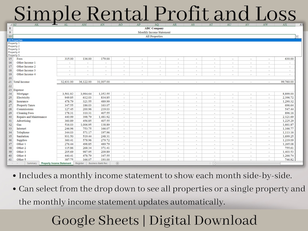Choose Property 3 from the open list

pos(14,49)
